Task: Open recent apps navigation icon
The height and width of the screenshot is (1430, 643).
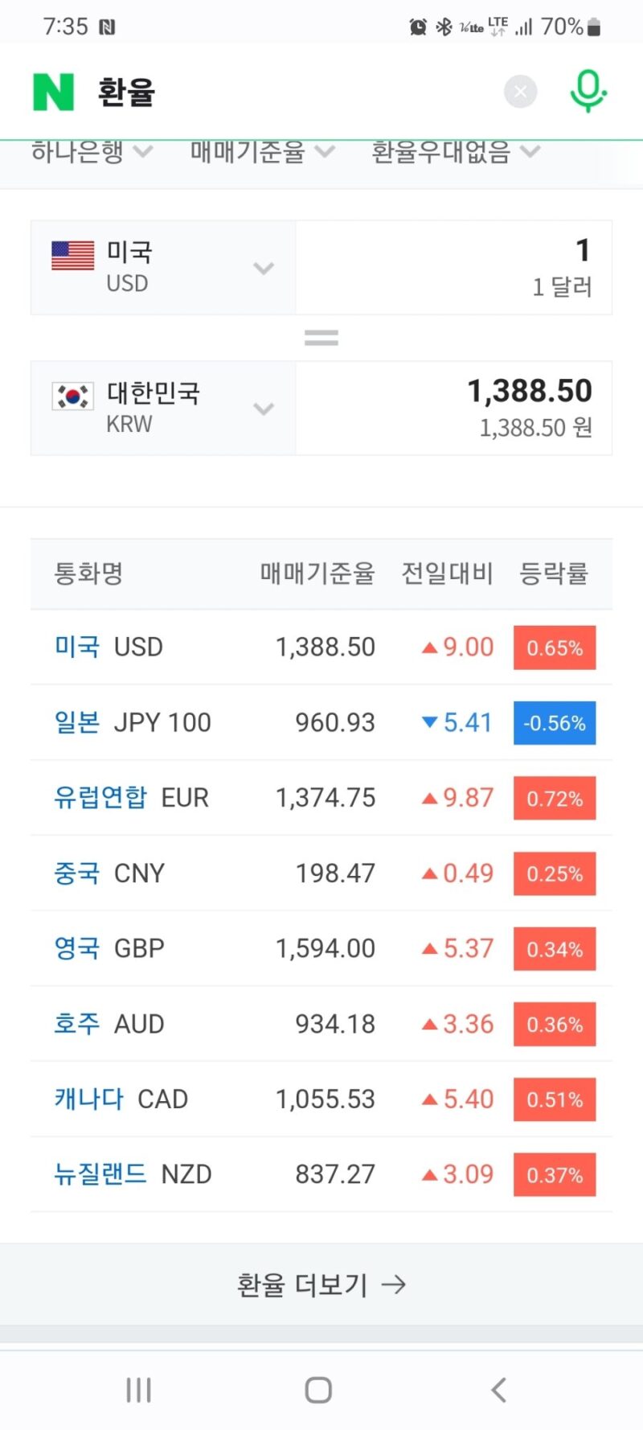Action: click(x=138, y=1389)
